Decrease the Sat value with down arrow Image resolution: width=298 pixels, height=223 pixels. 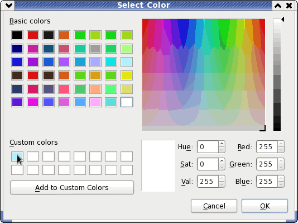point(222,167)
